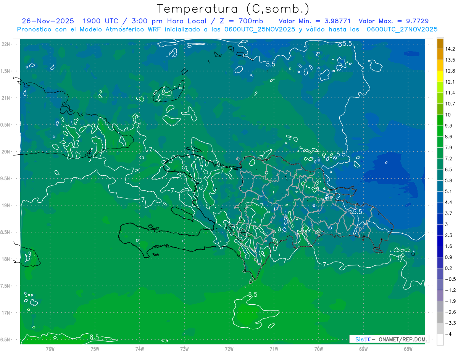Click the '20N' latitude axis label
Image resolution: width=458 pixels, height=354 pixels.
click(6, 152)
